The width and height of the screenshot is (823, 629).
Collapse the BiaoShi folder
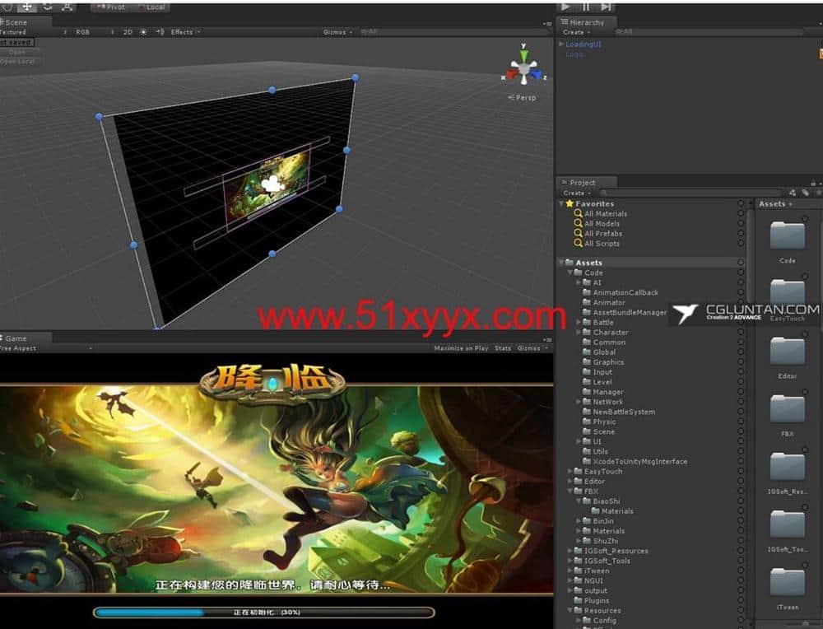coord(579,501)
